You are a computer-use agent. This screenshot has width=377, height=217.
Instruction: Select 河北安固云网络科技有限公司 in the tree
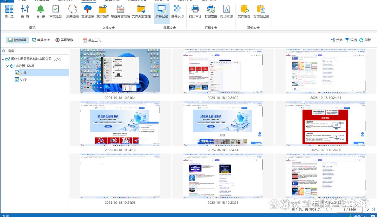33,59
